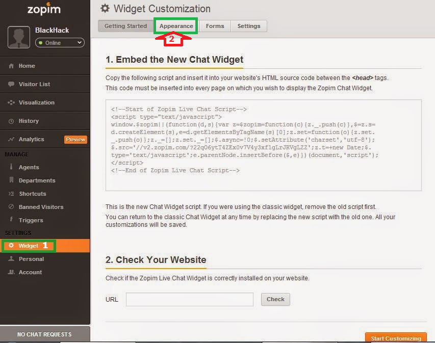Click the orange Preview badge
Viewport: 435px width, 343px height.
[75, 140]
